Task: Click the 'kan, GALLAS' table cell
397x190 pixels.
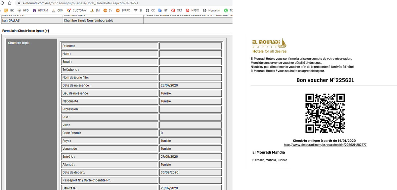Action: click(x=32, y=20)
